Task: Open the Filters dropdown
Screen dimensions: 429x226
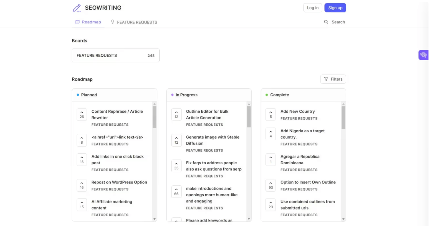Action: pos(333,79)
